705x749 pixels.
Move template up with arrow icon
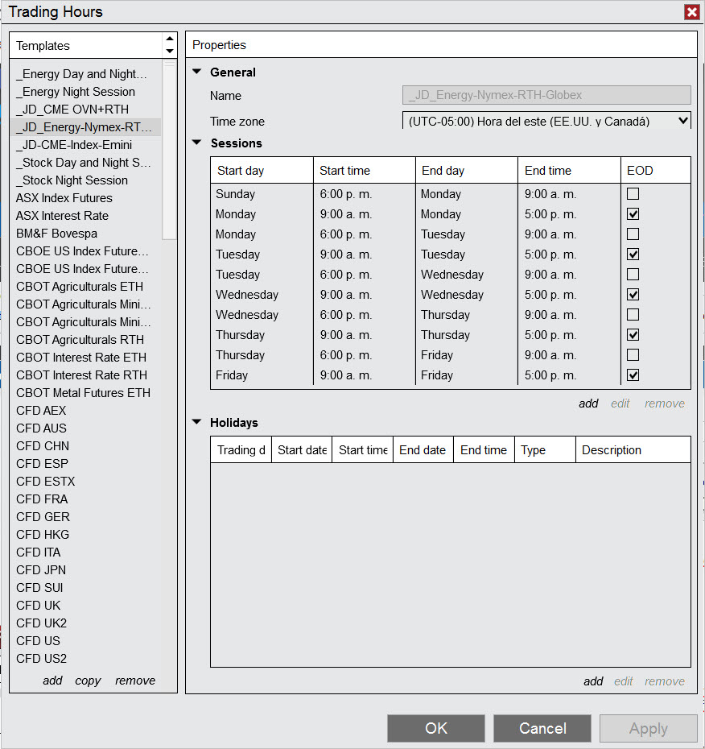pyautogui.click(x=170, y=39)
